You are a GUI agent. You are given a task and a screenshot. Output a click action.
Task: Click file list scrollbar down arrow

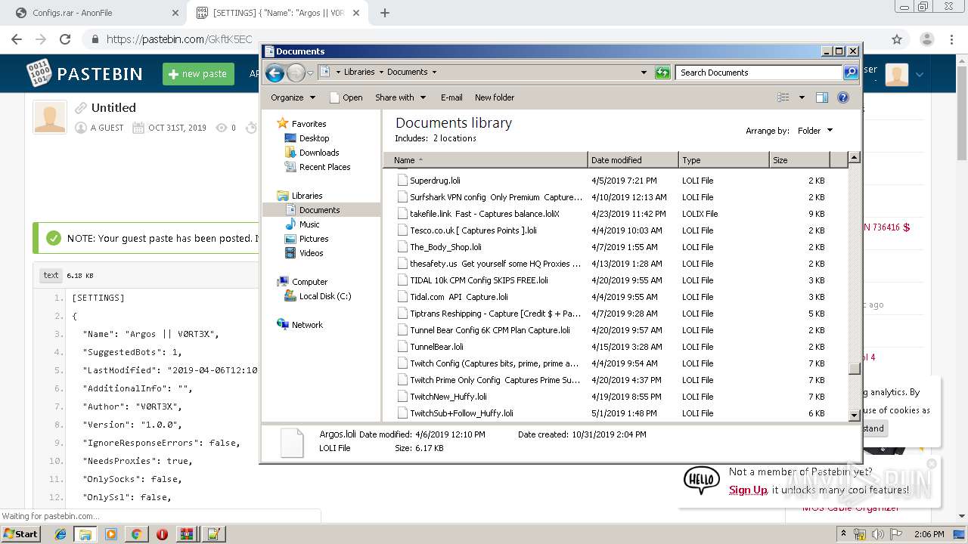(x=855, y=415)
